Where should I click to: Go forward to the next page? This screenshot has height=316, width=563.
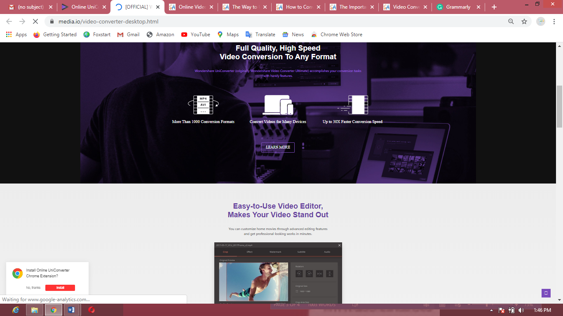[x=22, y=21]
